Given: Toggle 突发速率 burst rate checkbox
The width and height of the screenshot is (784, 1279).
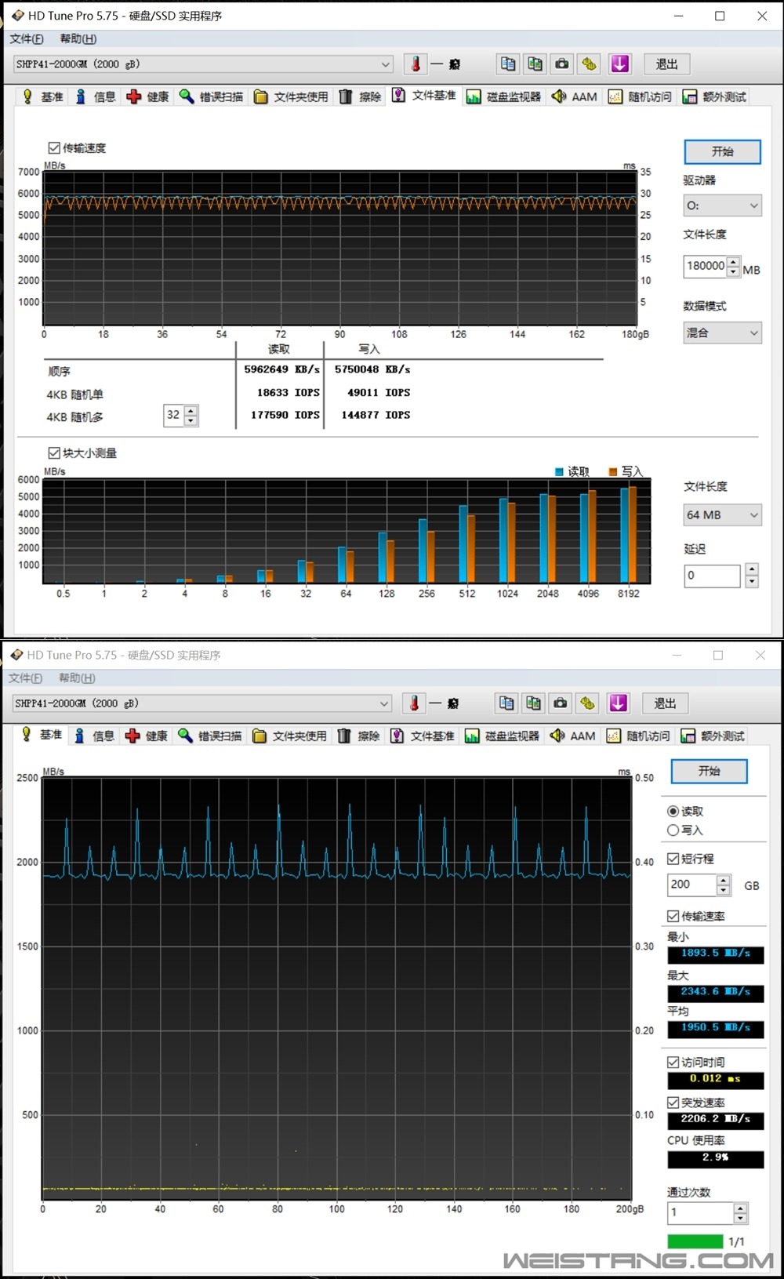Looking at the screenshot, I should 673,1103.
